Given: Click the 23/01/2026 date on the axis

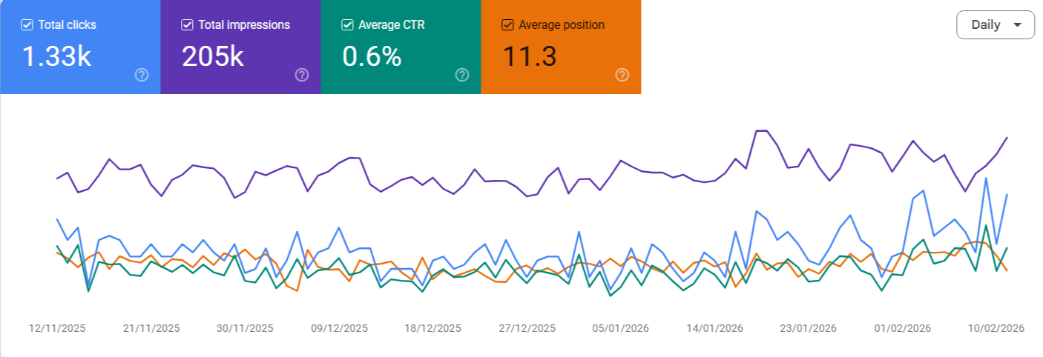Looking at the screenshot, I should pos(809,328).
